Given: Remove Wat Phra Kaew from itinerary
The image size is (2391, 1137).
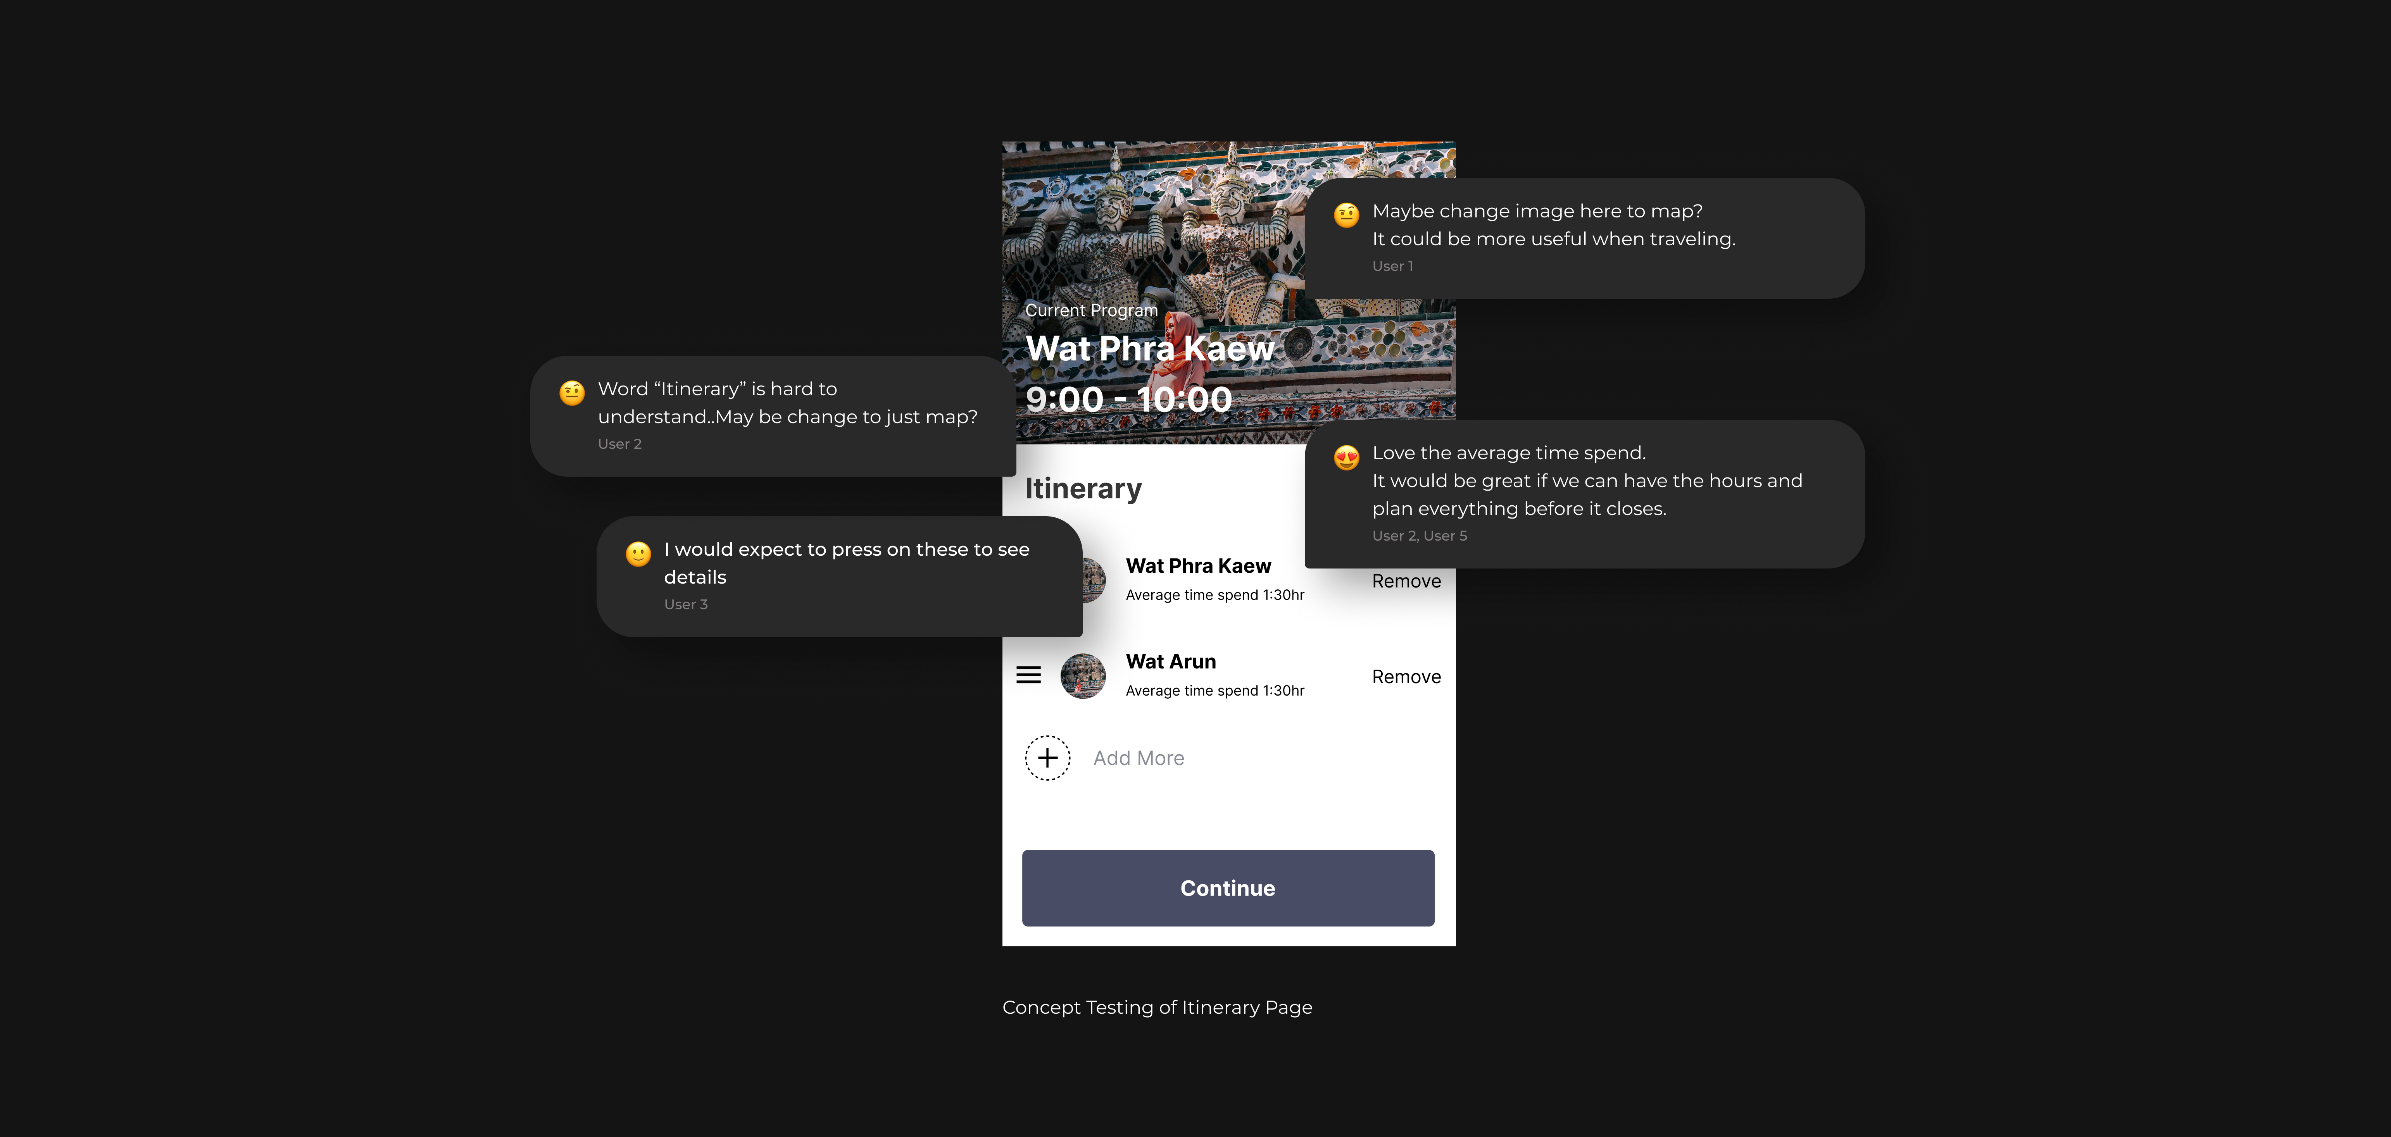Looking at the screenshot, I should [1406, 581].
